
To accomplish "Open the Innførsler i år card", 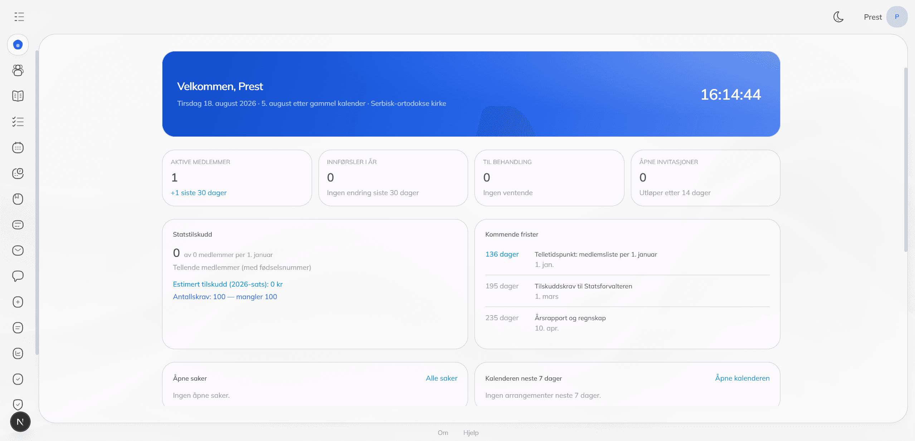I will point(393,178).
